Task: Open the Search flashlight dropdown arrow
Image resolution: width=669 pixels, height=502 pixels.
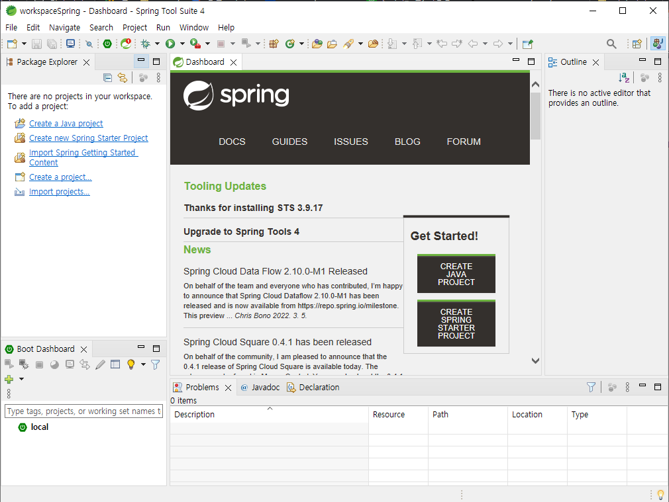Action: click(x=360, y=44)
